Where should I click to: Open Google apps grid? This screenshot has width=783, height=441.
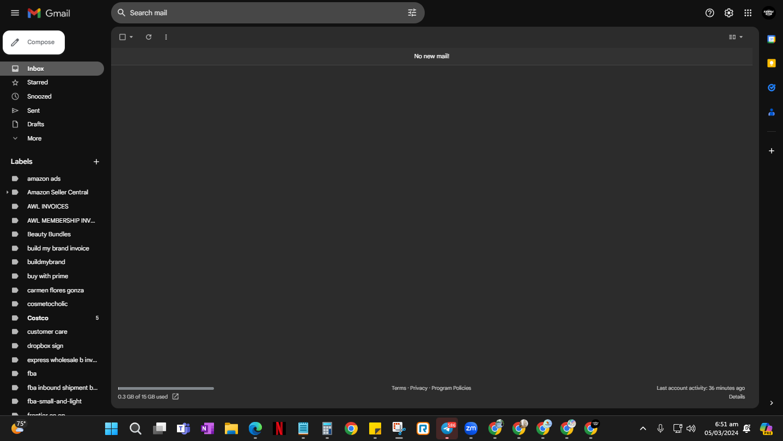pyautogui.click(x=748, y=13)
